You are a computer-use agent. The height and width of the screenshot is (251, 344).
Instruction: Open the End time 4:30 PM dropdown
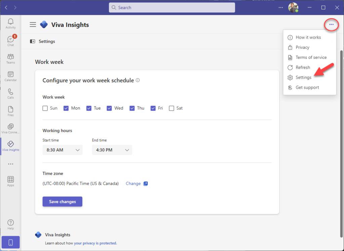pyautogui.click(x=112, y=150)
